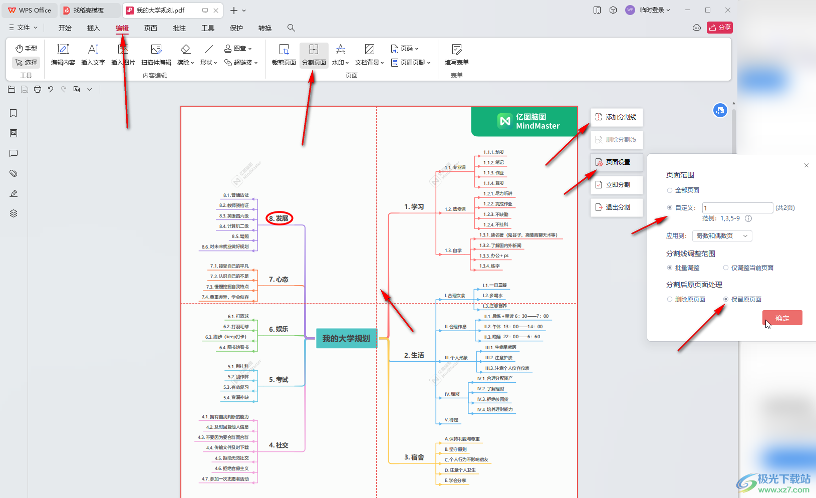Image resolution: width=816 pixels, height=498 pixels.
Task: Open Scanned File Edit (扫描件编辑)
Action: coord(156,55)
